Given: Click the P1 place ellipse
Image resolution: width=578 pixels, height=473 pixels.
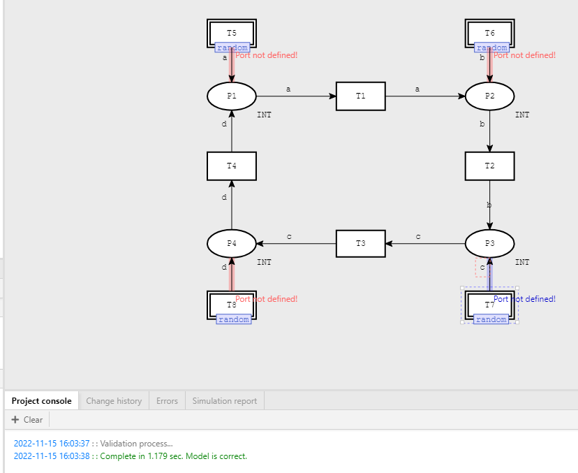Looking at the screenshot, I should 231,96.
